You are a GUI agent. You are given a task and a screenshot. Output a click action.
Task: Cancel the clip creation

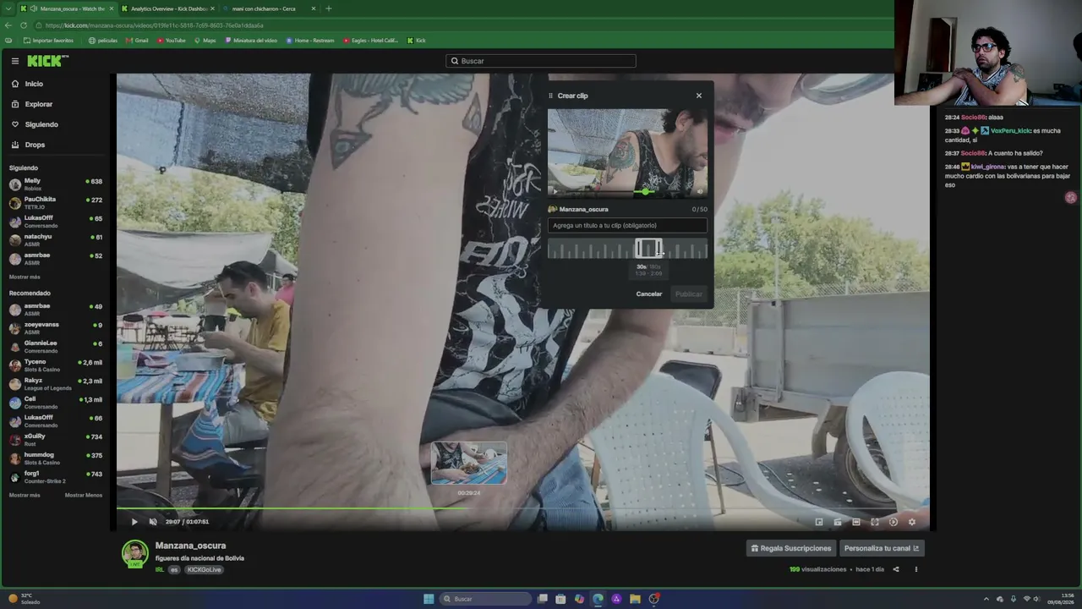click(649, 294)
